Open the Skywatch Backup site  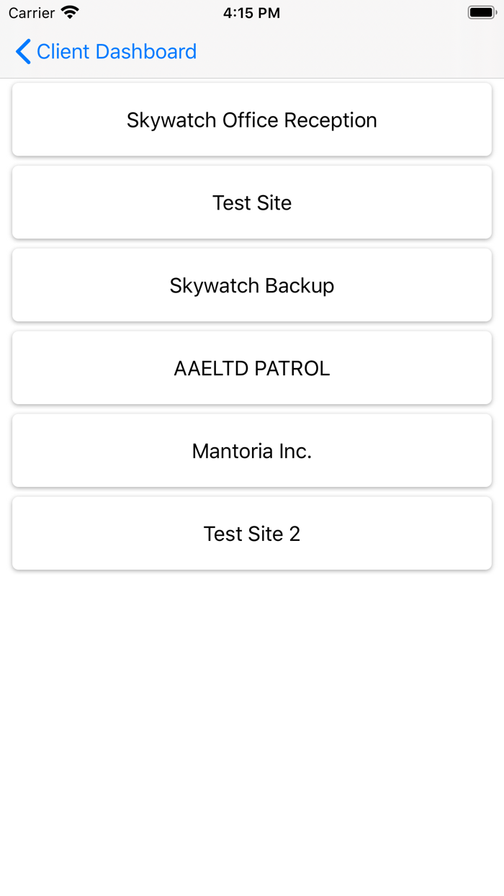pyautogui.click(x=252, y=285)
